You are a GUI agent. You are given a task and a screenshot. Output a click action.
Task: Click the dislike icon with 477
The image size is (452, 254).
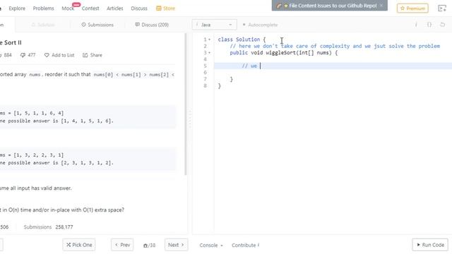[23, 55]
